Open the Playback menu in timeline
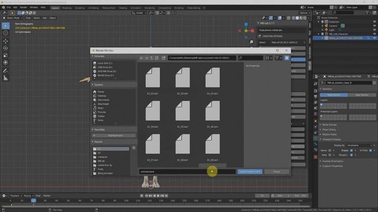Image resolution: width=378 pixels, height=212 pixels. point(16,196)
